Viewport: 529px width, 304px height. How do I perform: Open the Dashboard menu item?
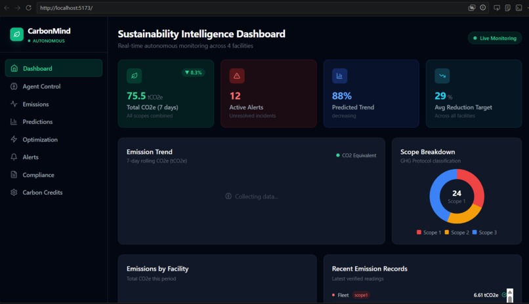(x=54, y=68)
